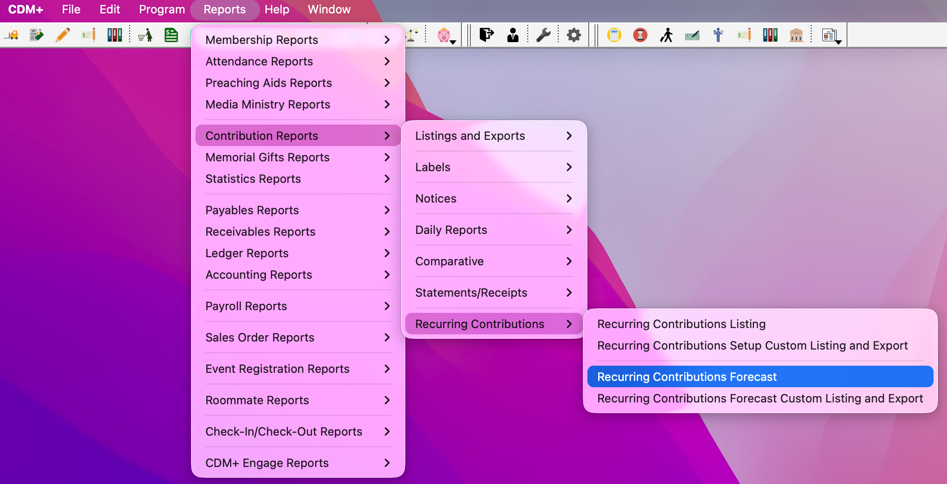This screenshot has height=484, width=947.
Task: Click the orange pencil toolbar icon
Action: point(63,35)
